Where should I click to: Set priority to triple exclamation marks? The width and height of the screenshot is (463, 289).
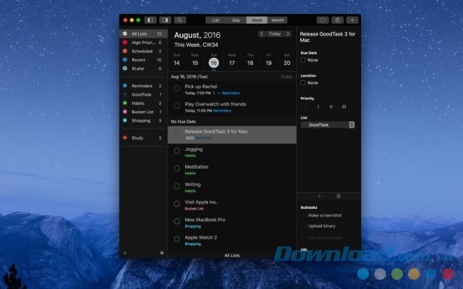[344, 107]
